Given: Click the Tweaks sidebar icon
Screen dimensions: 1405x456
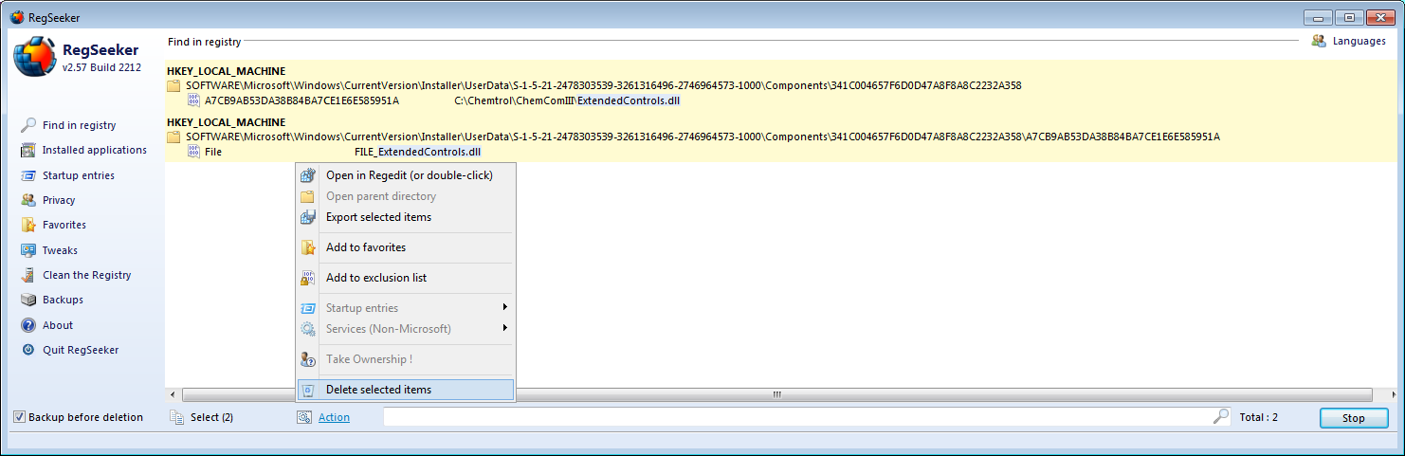Looking at the screenshot, I should [28, 250].
